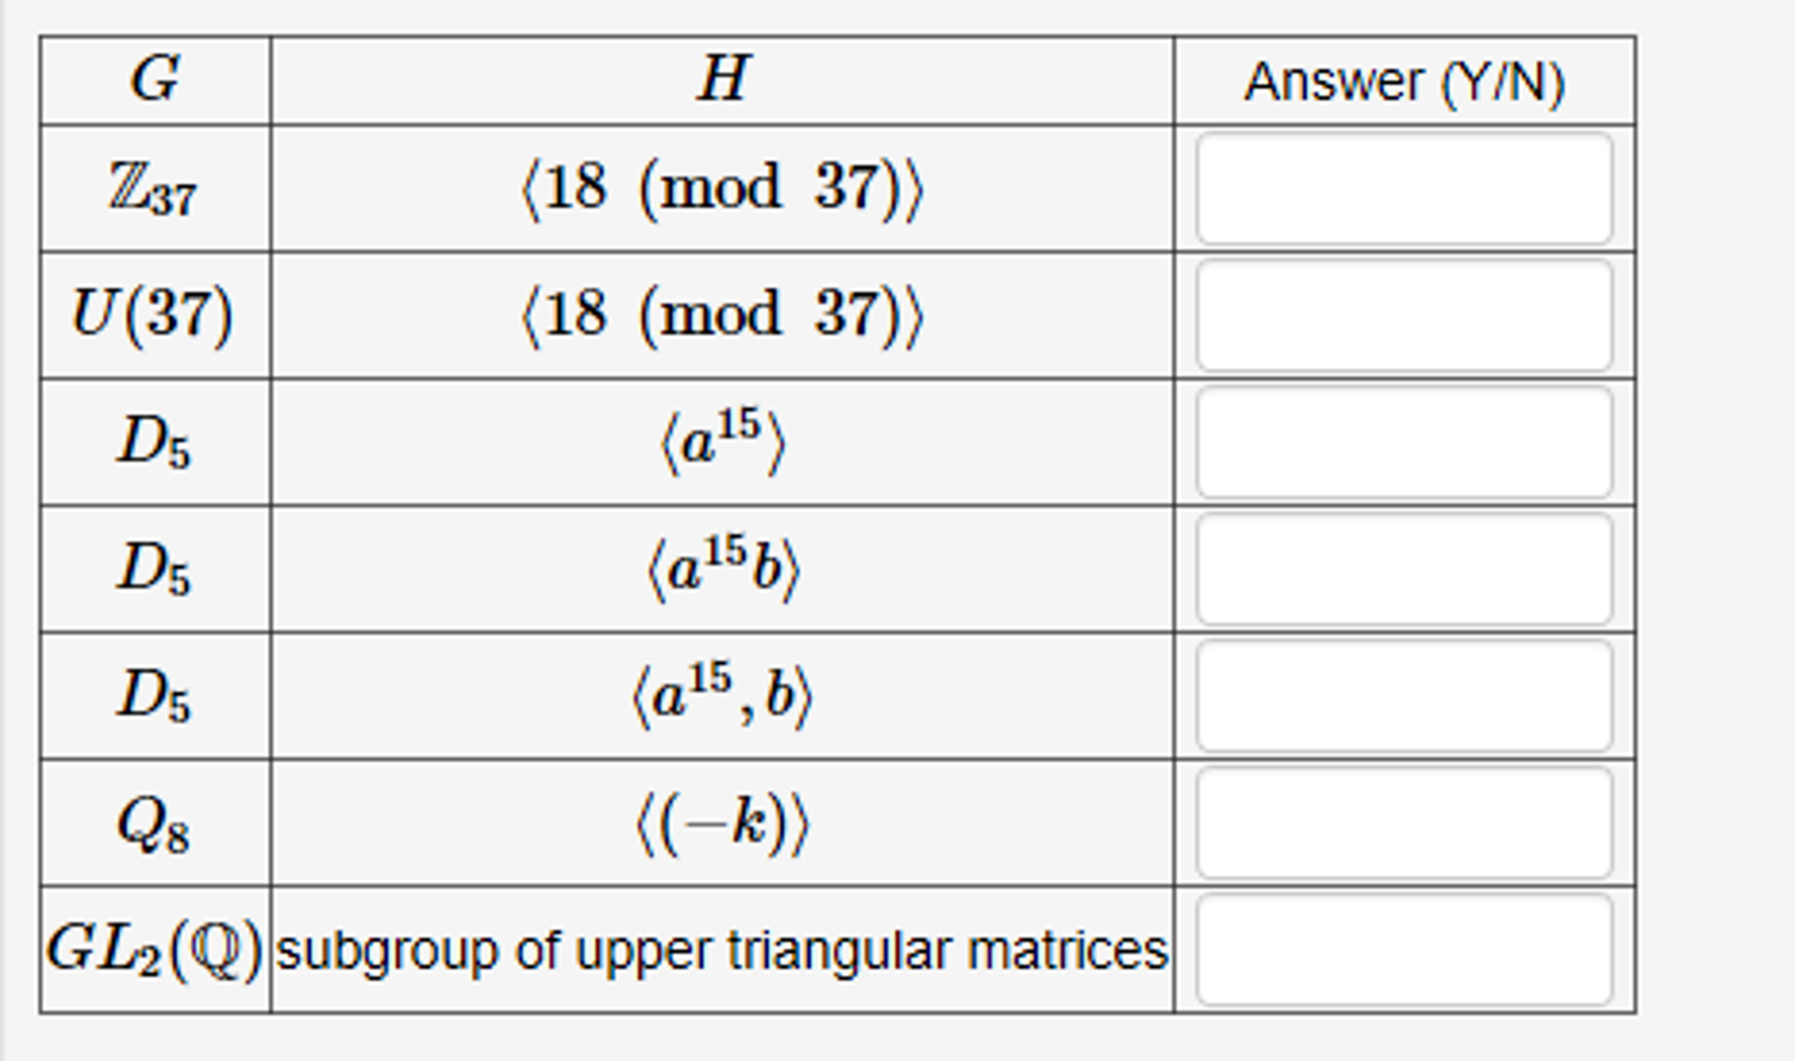This screenshot has height=1061, width=1795.
Task: Select the U(37) group label cell
Action: click(x=154, y=314)
